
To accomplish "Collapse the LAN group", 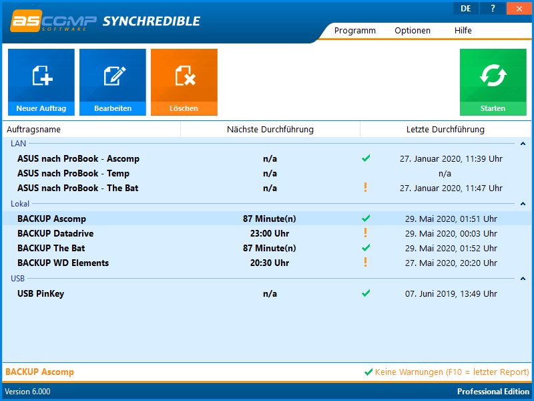I will pos(523,144).
